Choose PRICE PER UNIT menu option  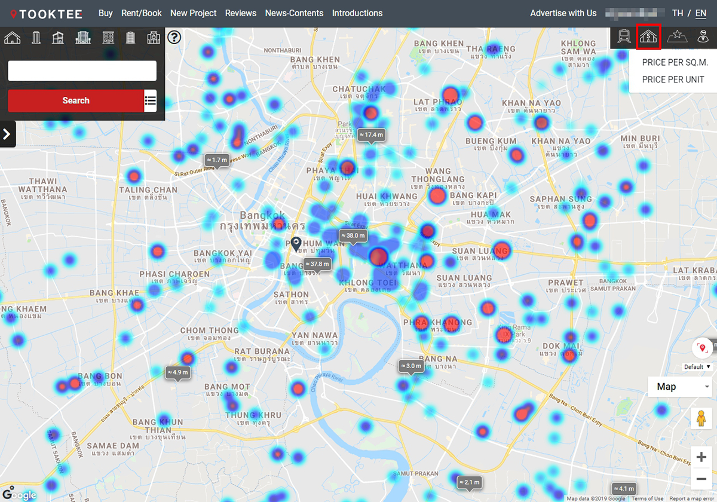pos(673,79)
